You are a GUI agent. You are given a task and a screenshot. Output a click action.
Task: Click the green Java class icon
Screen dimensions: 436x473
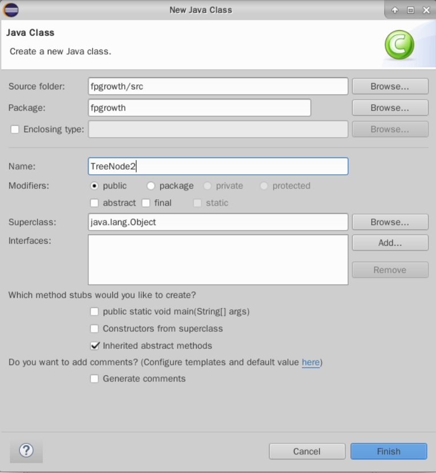[x=399, y=46]
